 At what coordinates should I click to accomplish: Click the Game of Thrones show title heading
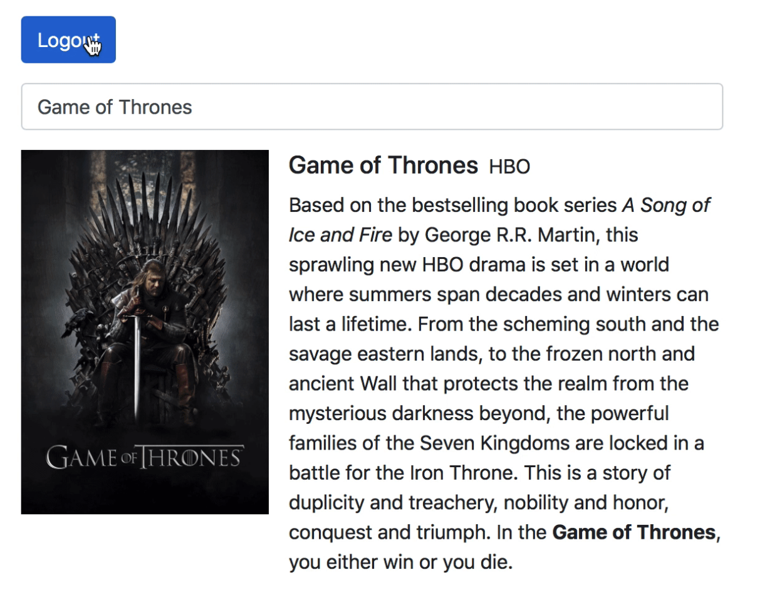(x=383, y=166)
